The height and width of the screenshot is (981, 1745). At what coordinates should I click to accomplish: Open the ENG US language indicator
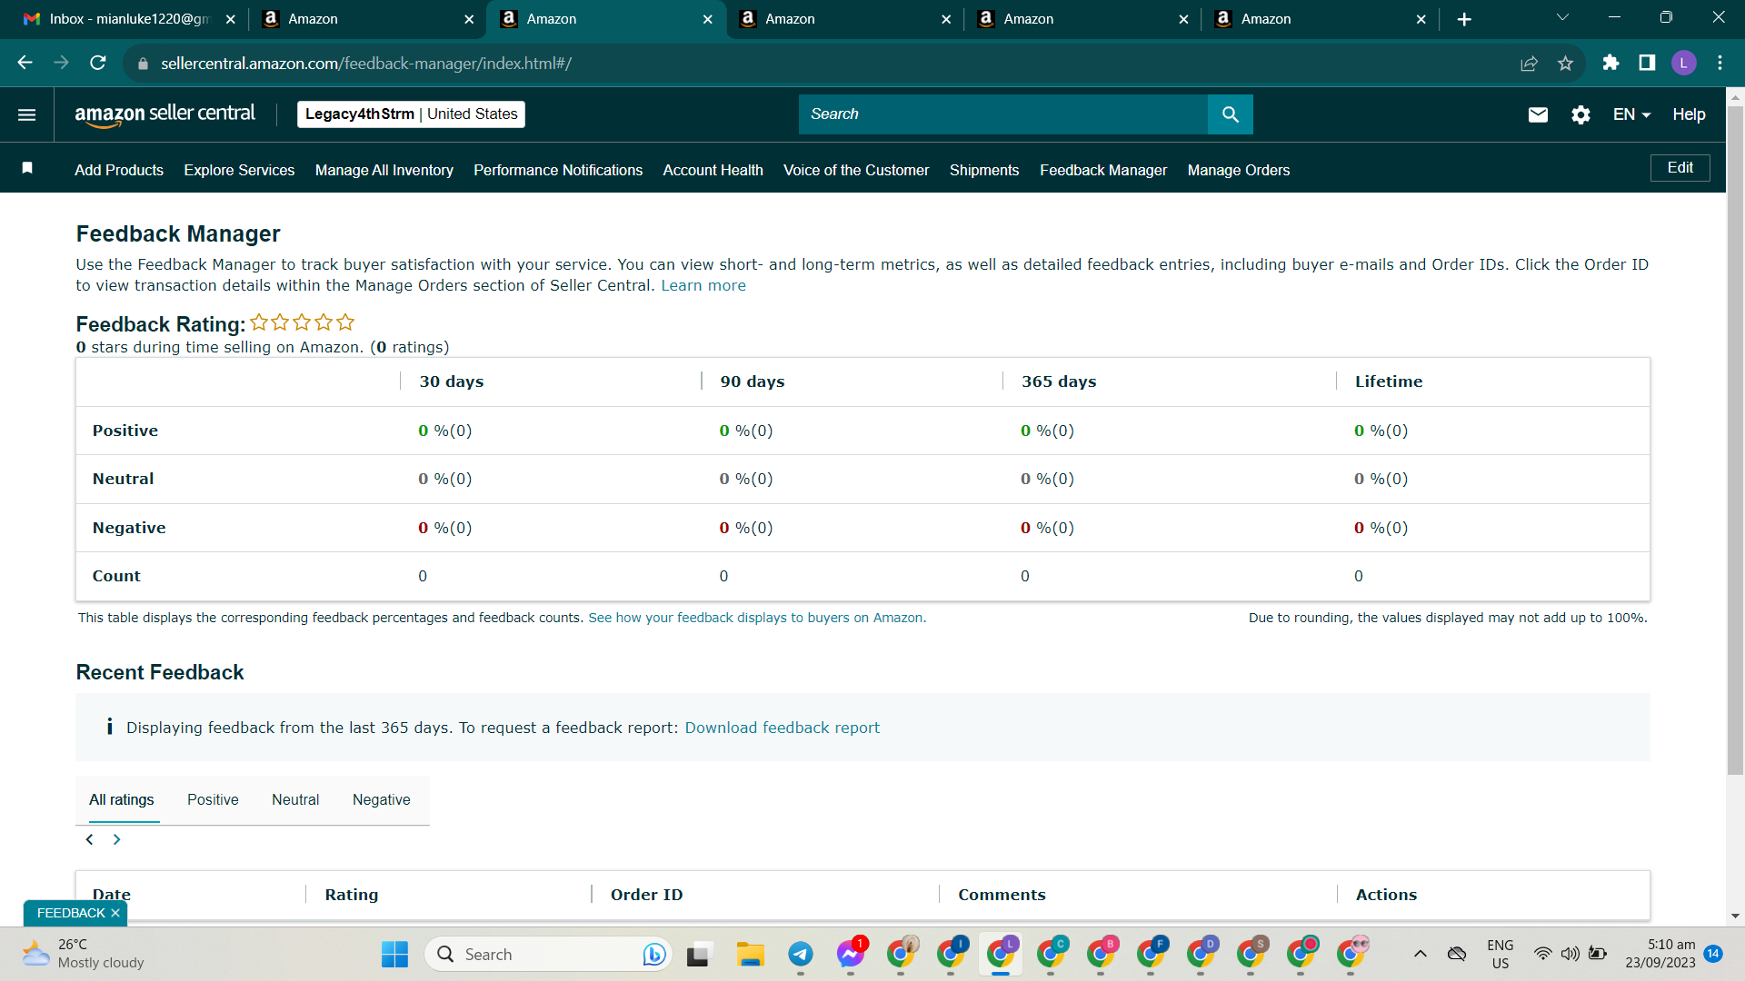coord(1501,954)
